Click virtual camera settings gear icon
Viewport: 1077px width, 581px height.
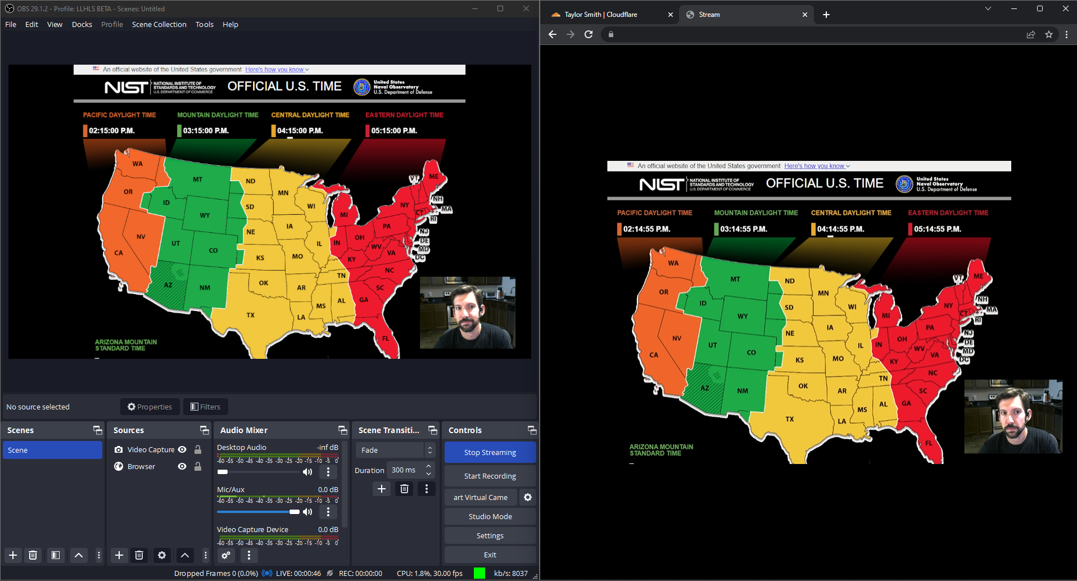(527, 497)
